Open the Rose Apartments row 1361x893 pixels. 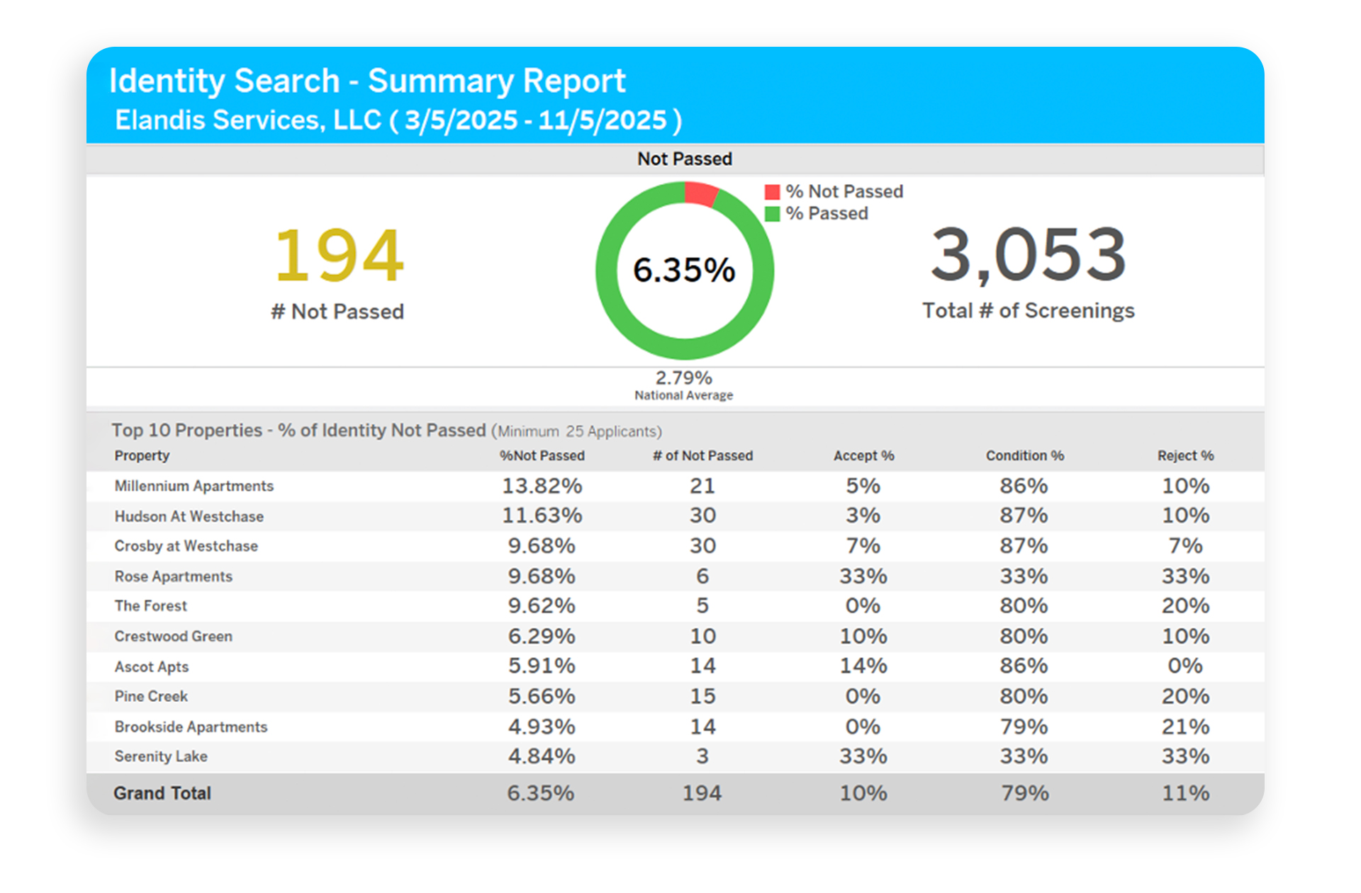point(173,576)
